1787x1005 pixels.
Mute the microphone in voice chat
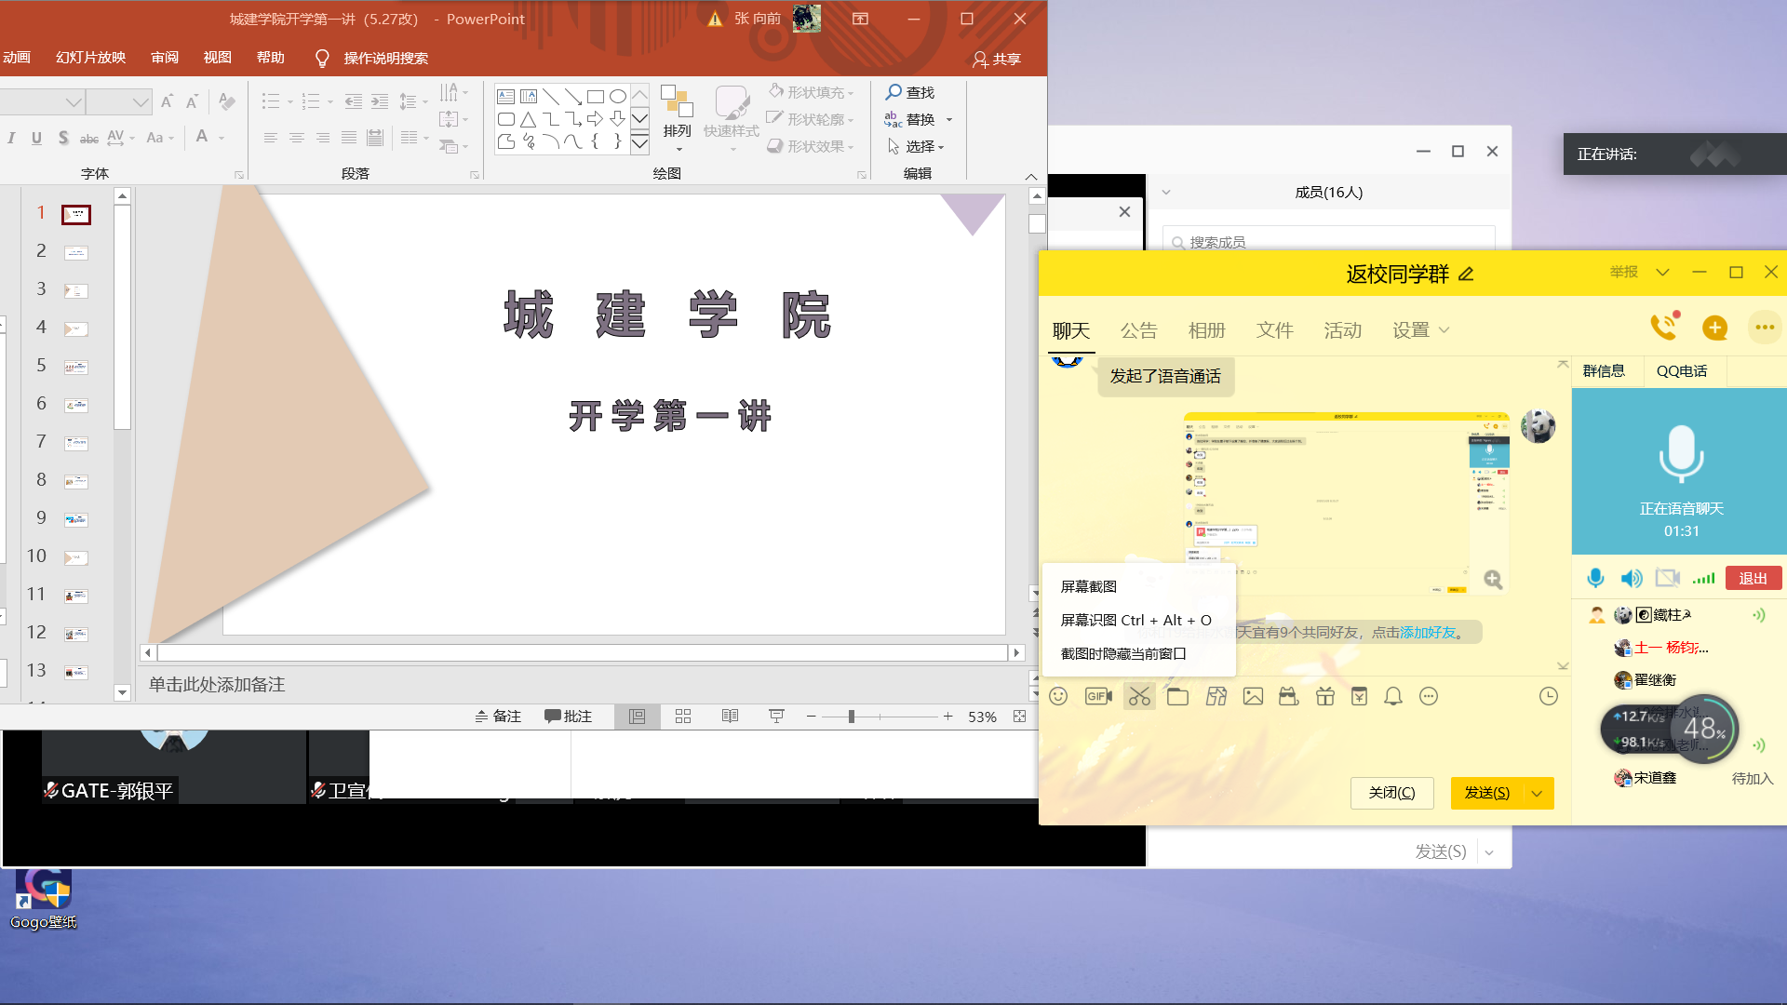(x=1595, y=578)
